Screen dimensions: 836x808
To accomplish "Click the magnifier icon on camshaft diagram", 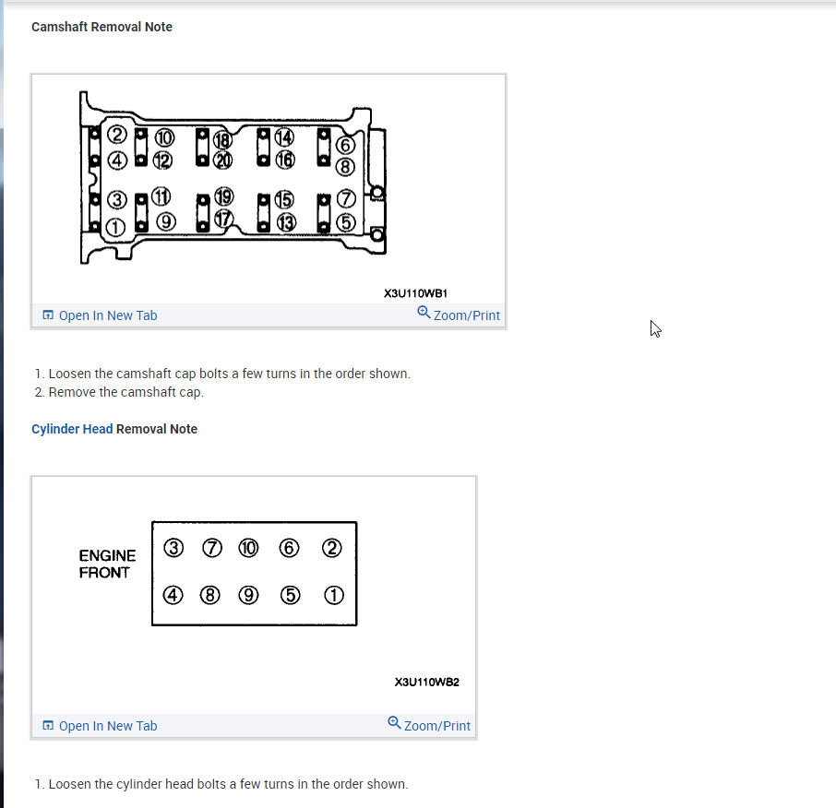I will [424, 313].
